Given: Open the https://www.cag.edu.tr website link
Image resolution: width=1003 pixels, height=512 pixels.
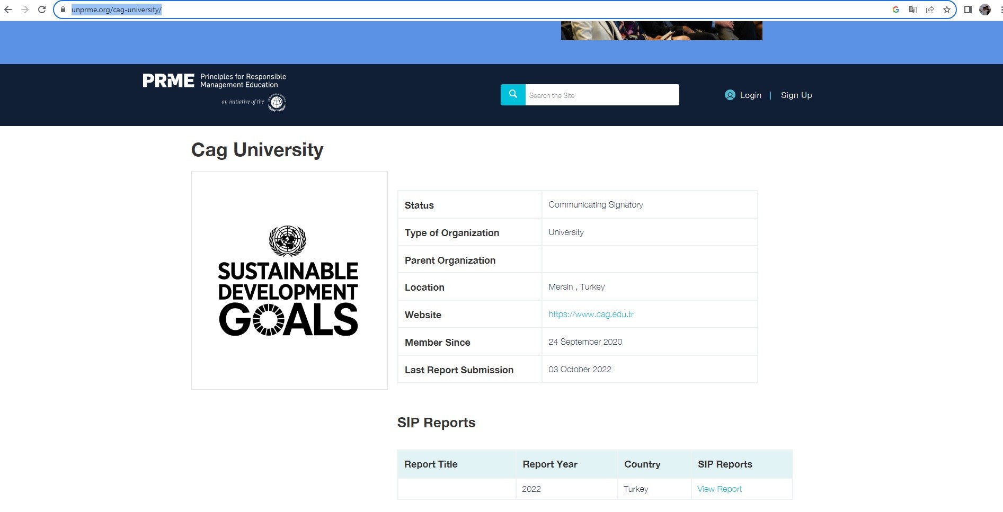Looking at the screenshot, I should (591, 314).
